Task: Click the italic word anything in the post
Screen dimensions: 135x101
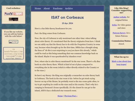Action: (x=46, y=85)
